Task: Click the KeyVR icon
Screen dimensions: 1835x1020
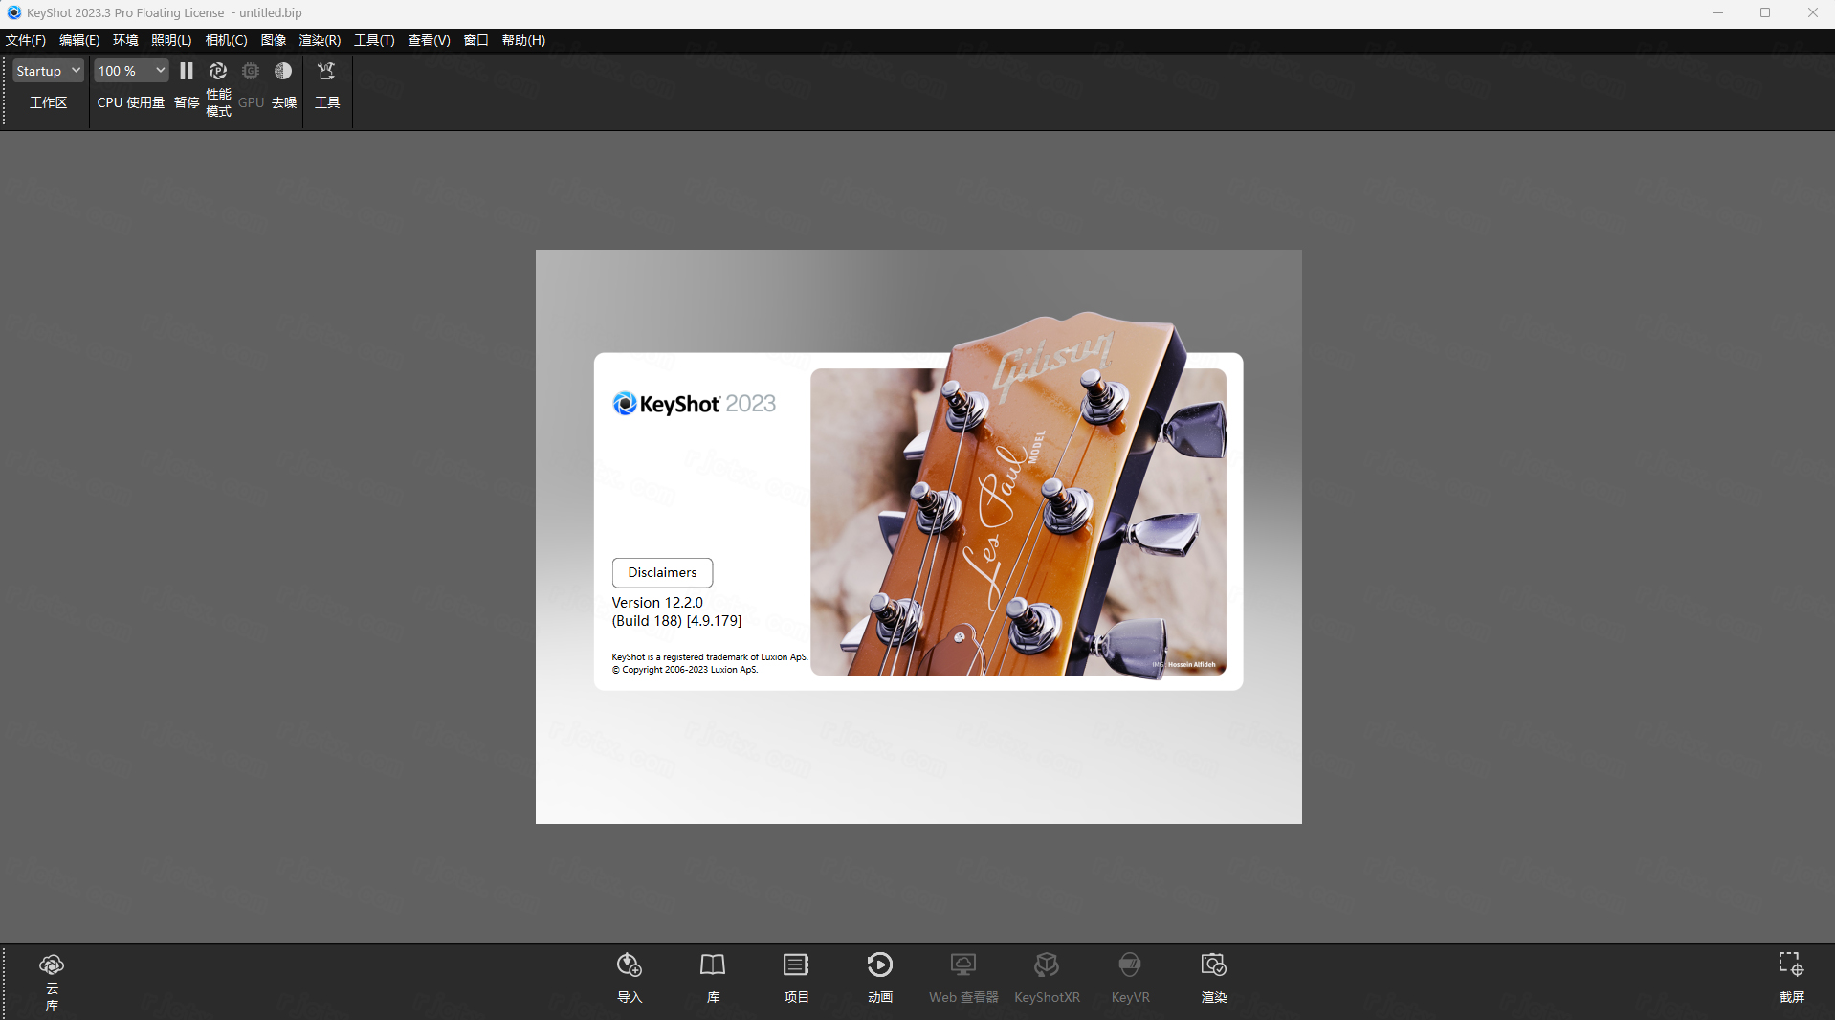Action: (x=1130, y=965)
